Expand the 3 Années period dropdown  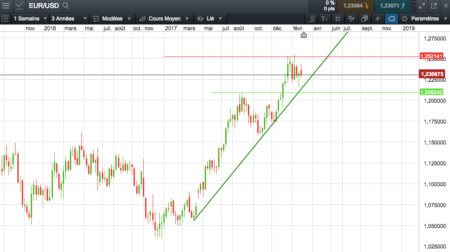tap(69, 19)
